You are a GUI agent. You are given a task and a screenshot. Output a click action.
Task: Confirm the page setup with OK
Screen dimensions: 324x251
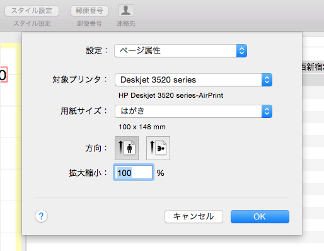[x=260, y=216]
